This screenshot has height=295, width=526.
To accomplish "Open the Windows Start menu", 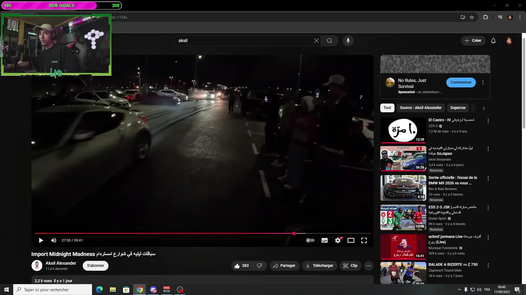I will (6, 290).
